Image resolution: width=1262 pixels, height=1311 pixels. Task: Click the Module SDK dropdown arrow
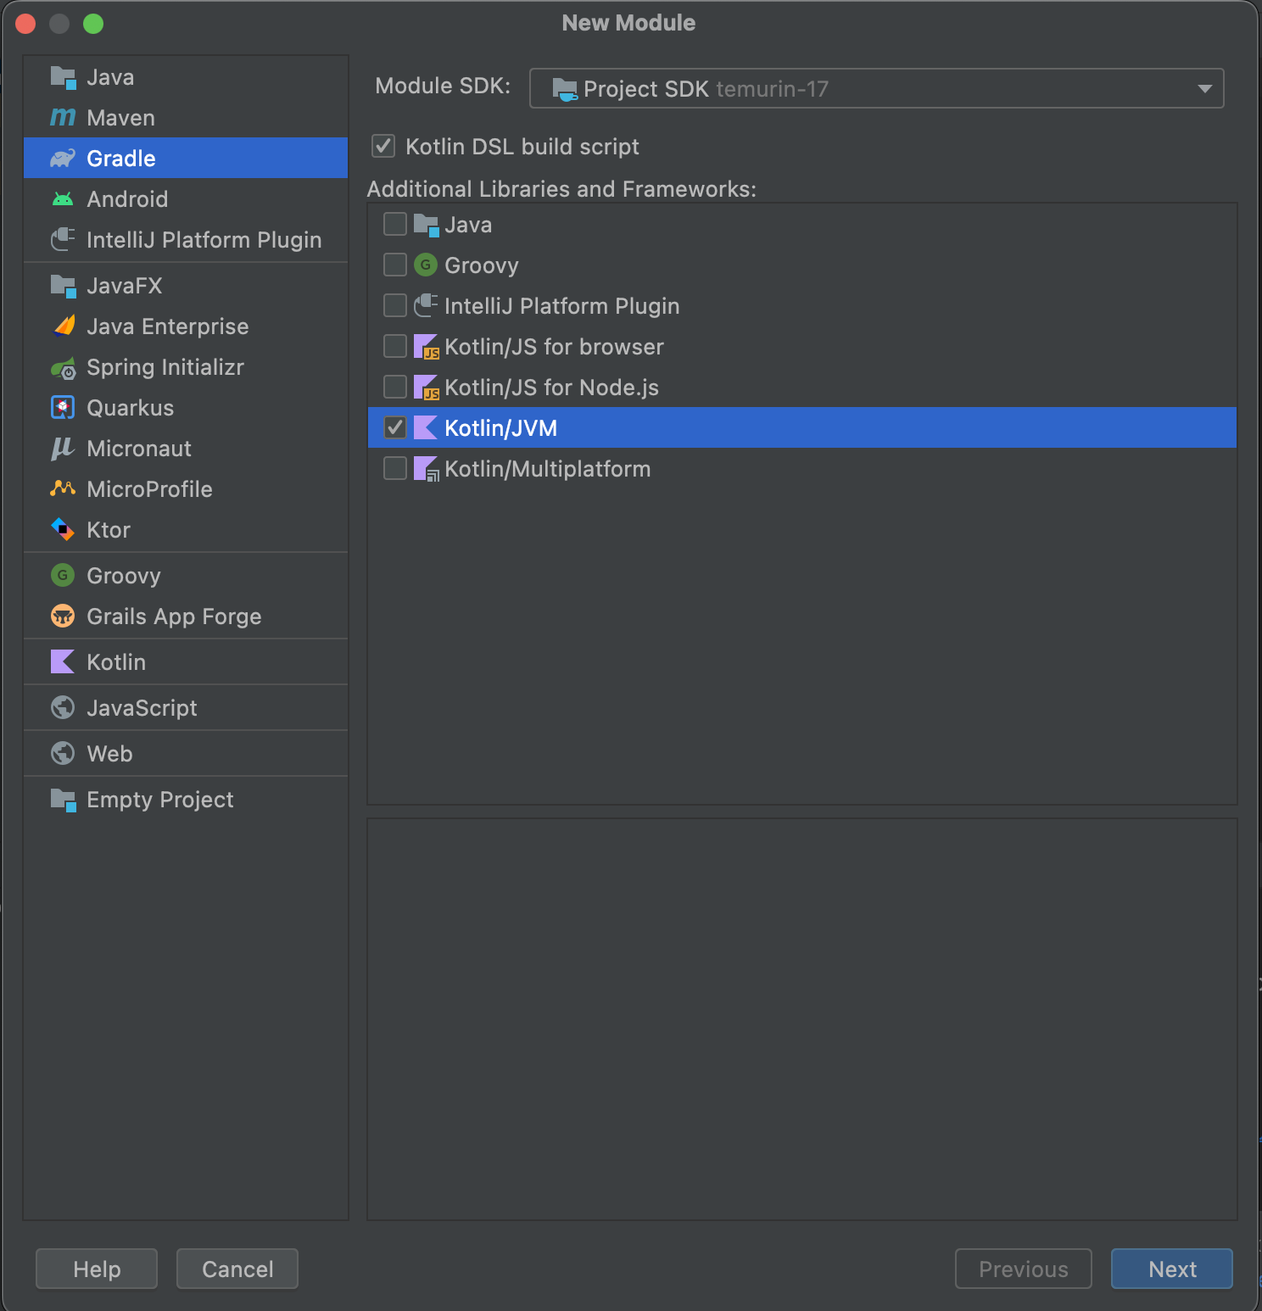(x=1204, y=88)
